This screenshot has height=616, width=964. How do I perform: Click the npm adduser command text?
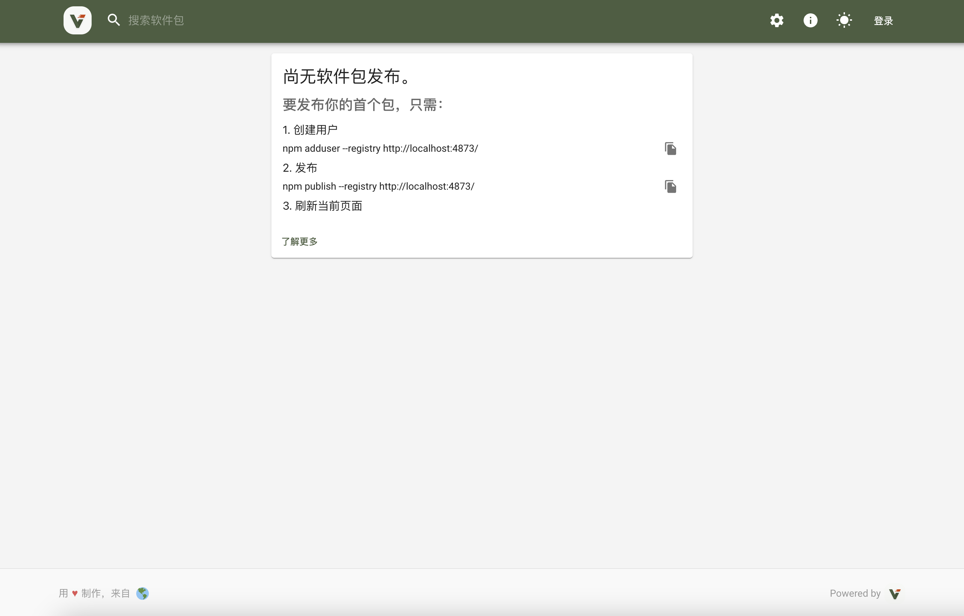(380, 149)
